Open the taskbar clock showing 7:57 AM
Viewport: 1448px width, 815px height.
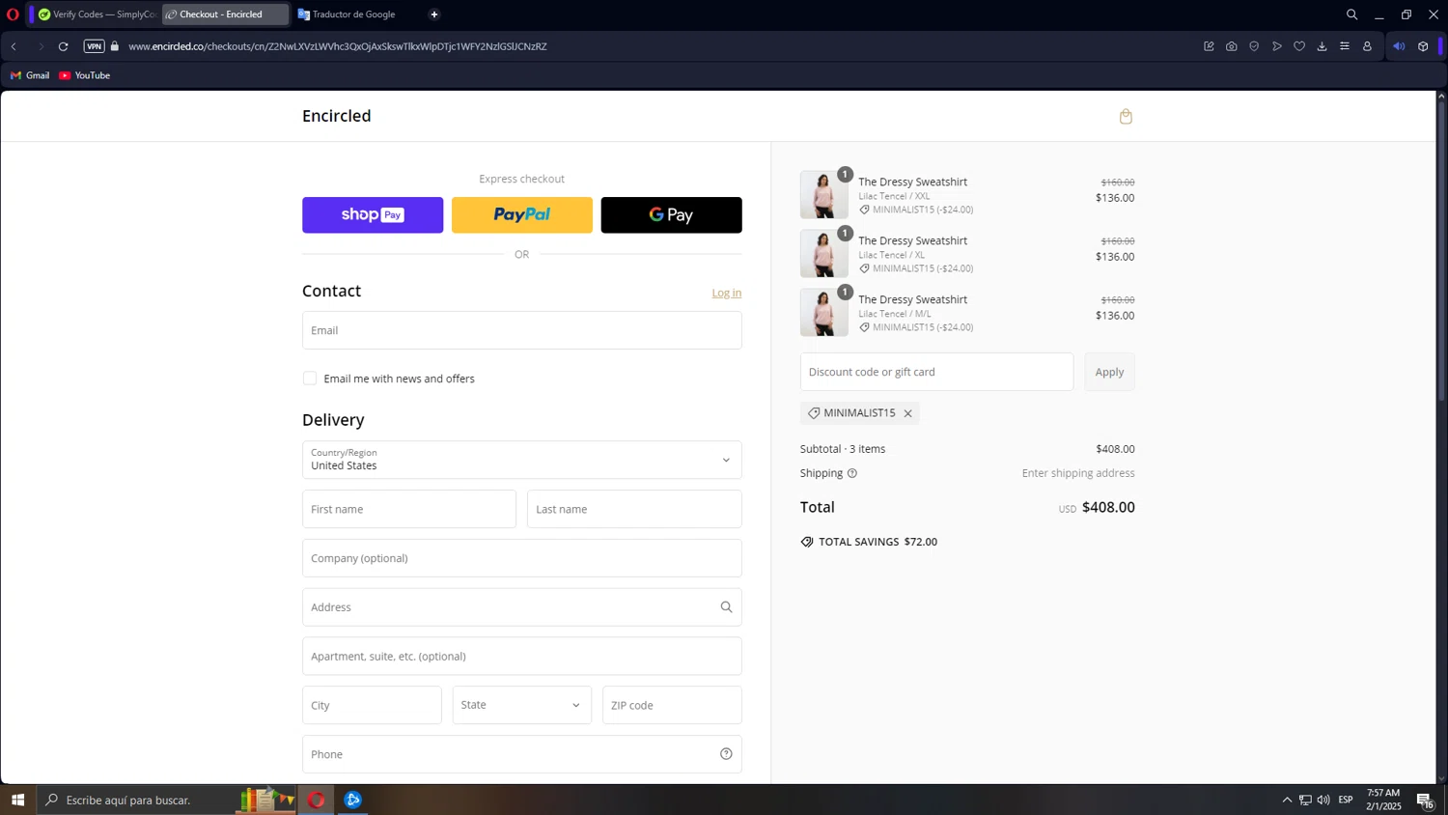click(x=1383, y=800)
